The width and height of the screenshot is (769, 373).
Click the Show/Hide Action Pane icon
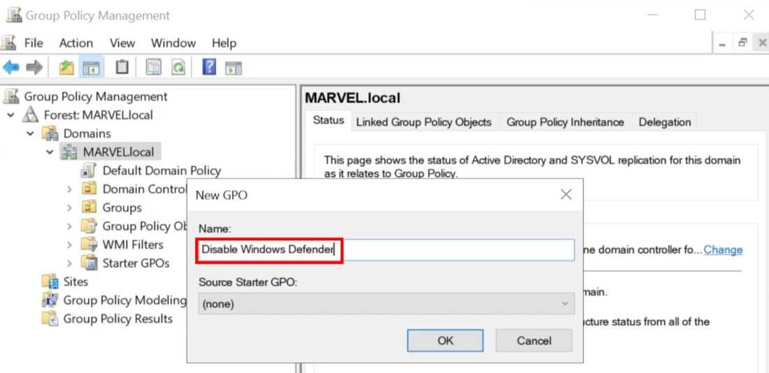click(x=233, y=68)
